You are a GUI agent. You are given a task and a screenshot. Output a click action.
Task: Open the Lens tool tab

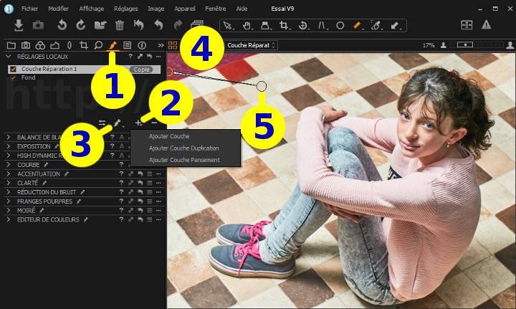pos(70,45)
